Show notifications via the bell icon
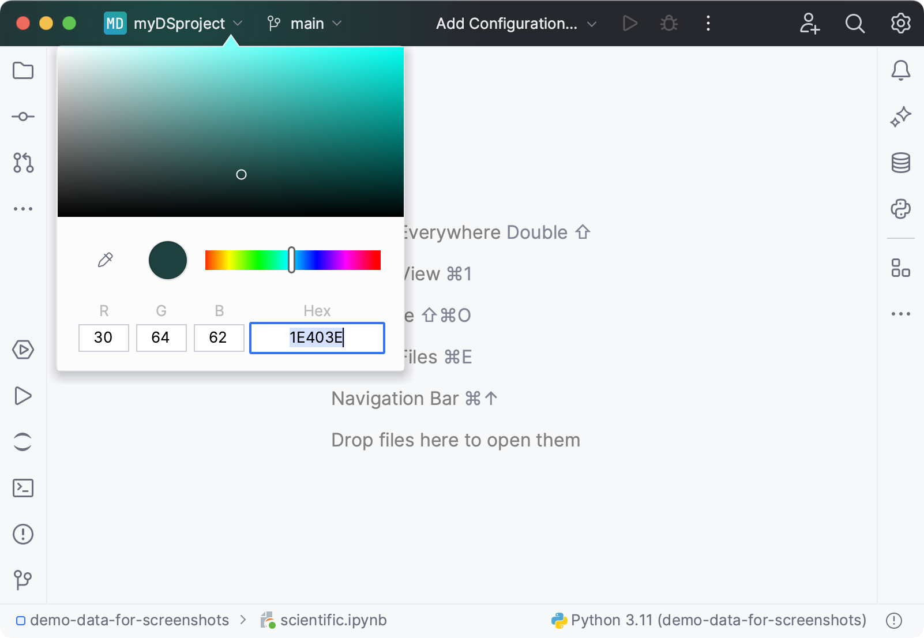 [900, 70]
